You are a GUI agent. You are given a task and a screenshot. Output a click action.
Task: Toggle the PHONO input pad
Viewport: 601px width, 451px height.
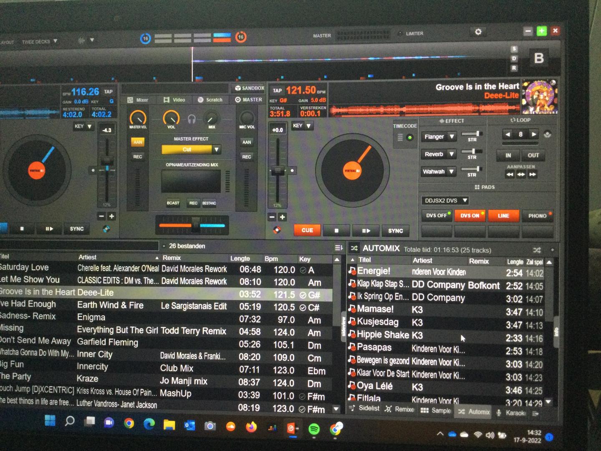tap(538, 216)
